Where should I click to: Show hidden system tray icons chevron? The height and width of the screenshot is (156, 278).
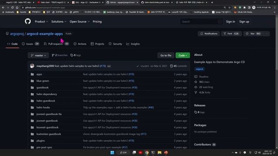coord(232,153)
